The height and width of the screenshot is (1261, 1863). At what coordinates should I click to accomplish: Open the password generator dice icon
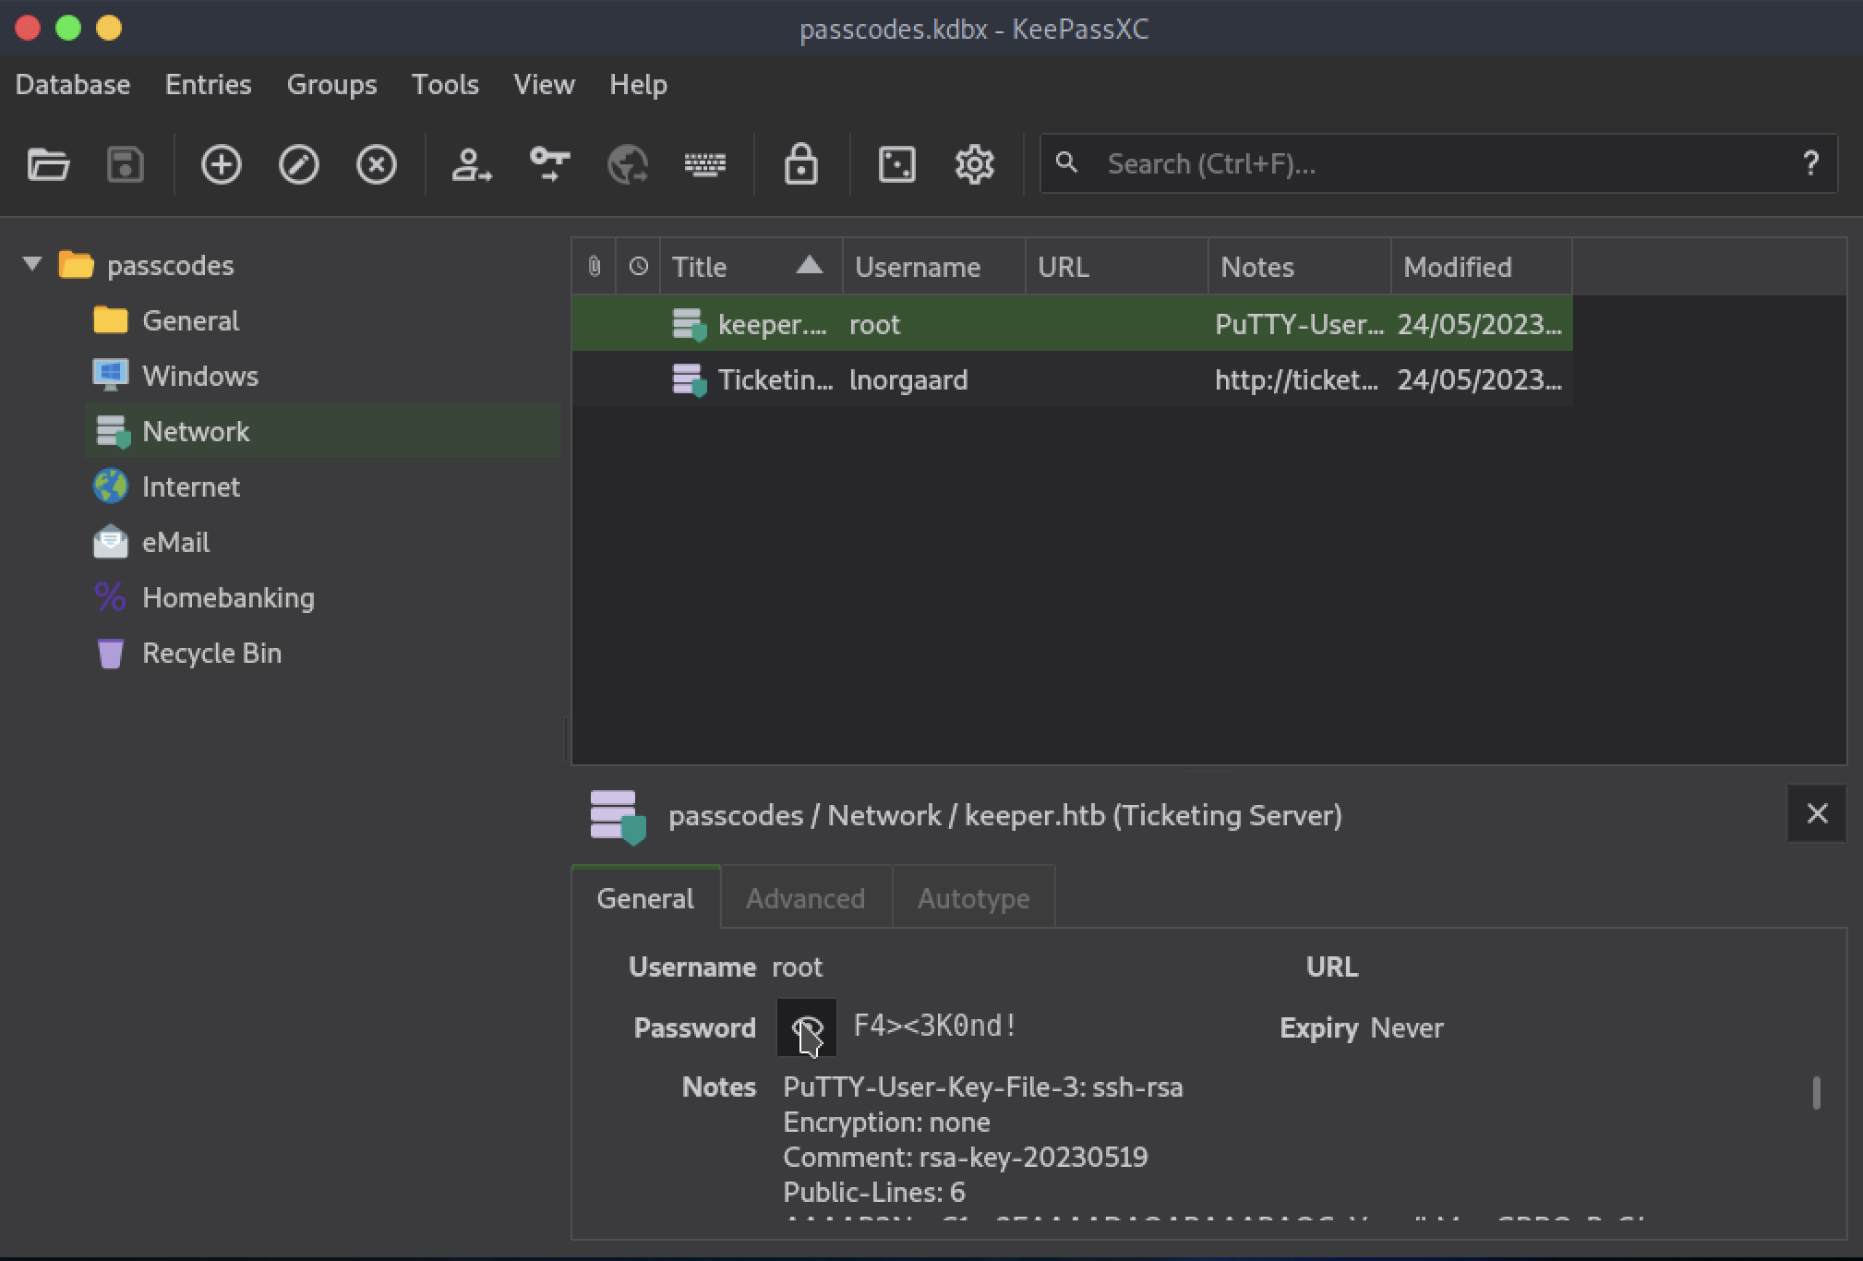[897, 165]
